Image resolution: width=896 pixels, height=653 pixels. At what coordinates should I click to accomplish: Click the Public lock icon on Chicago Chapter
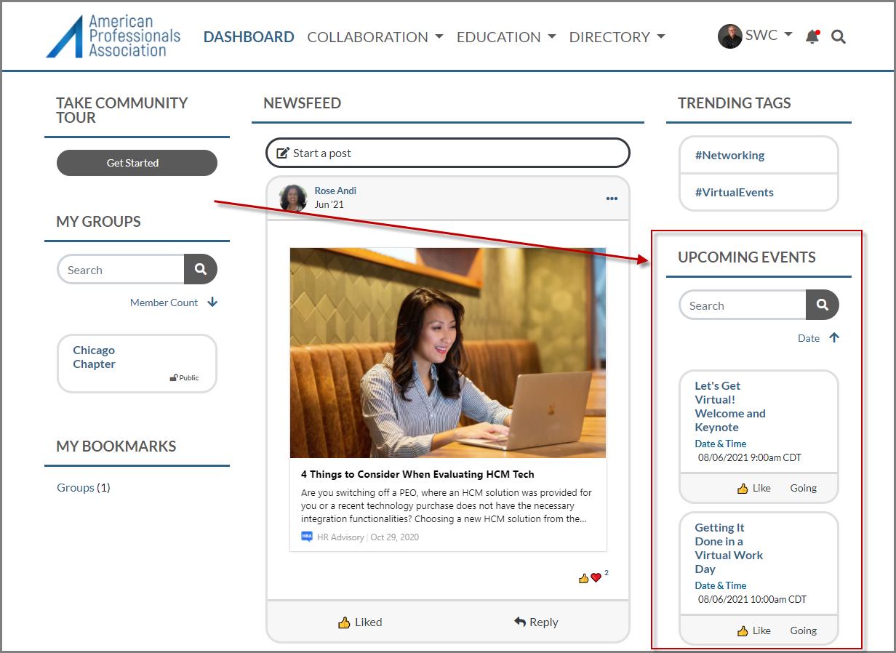174,377
